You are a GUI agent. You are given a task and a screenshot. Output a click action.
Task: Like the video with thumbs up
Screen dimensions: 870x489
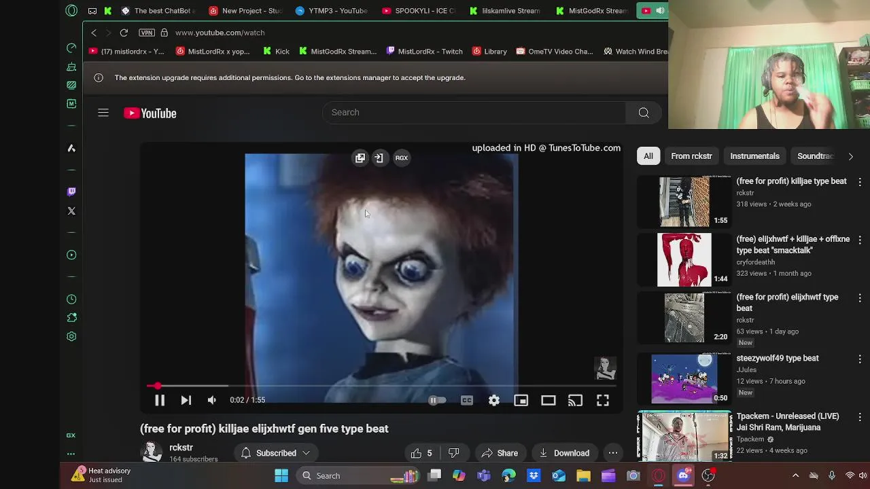tap(421, 453)
